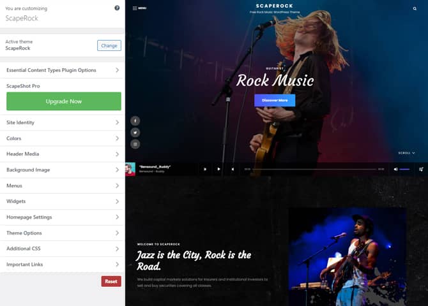428x306 pixels.
Task: Skip to the previous track
Action: 204,169
